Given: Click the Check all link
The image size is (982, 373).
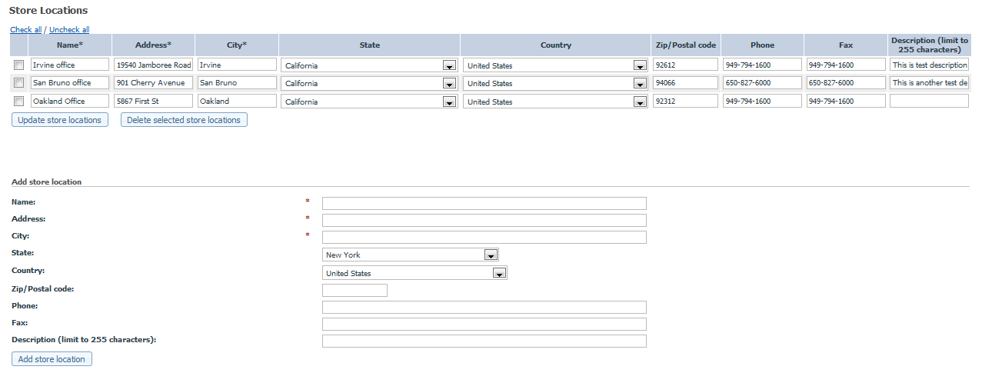Looking at the screenshot, I should click(x=25, y=30).
